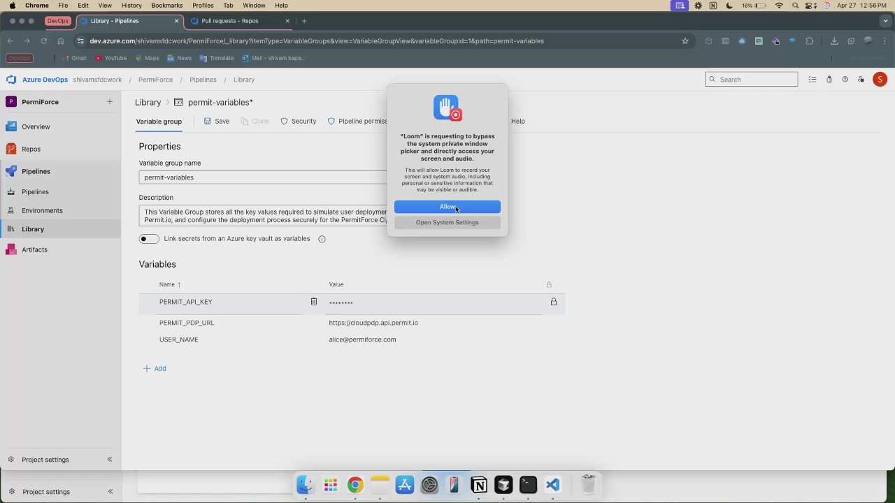Open Notion from the dock
This screenshot has width=895, height=503.
pos(479,485)
